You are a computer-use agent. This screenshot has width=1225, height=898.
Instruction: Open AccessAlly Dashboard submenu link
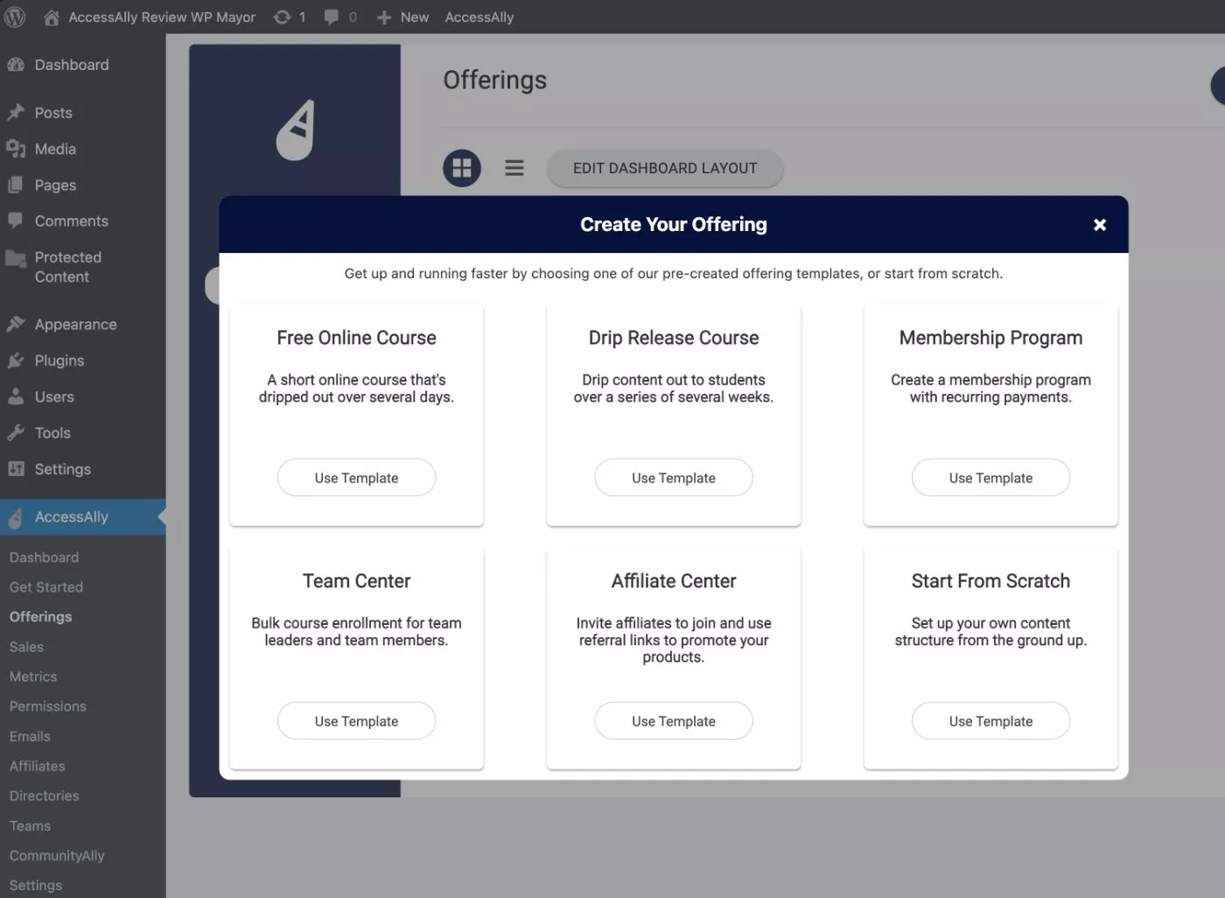[44, 558]
